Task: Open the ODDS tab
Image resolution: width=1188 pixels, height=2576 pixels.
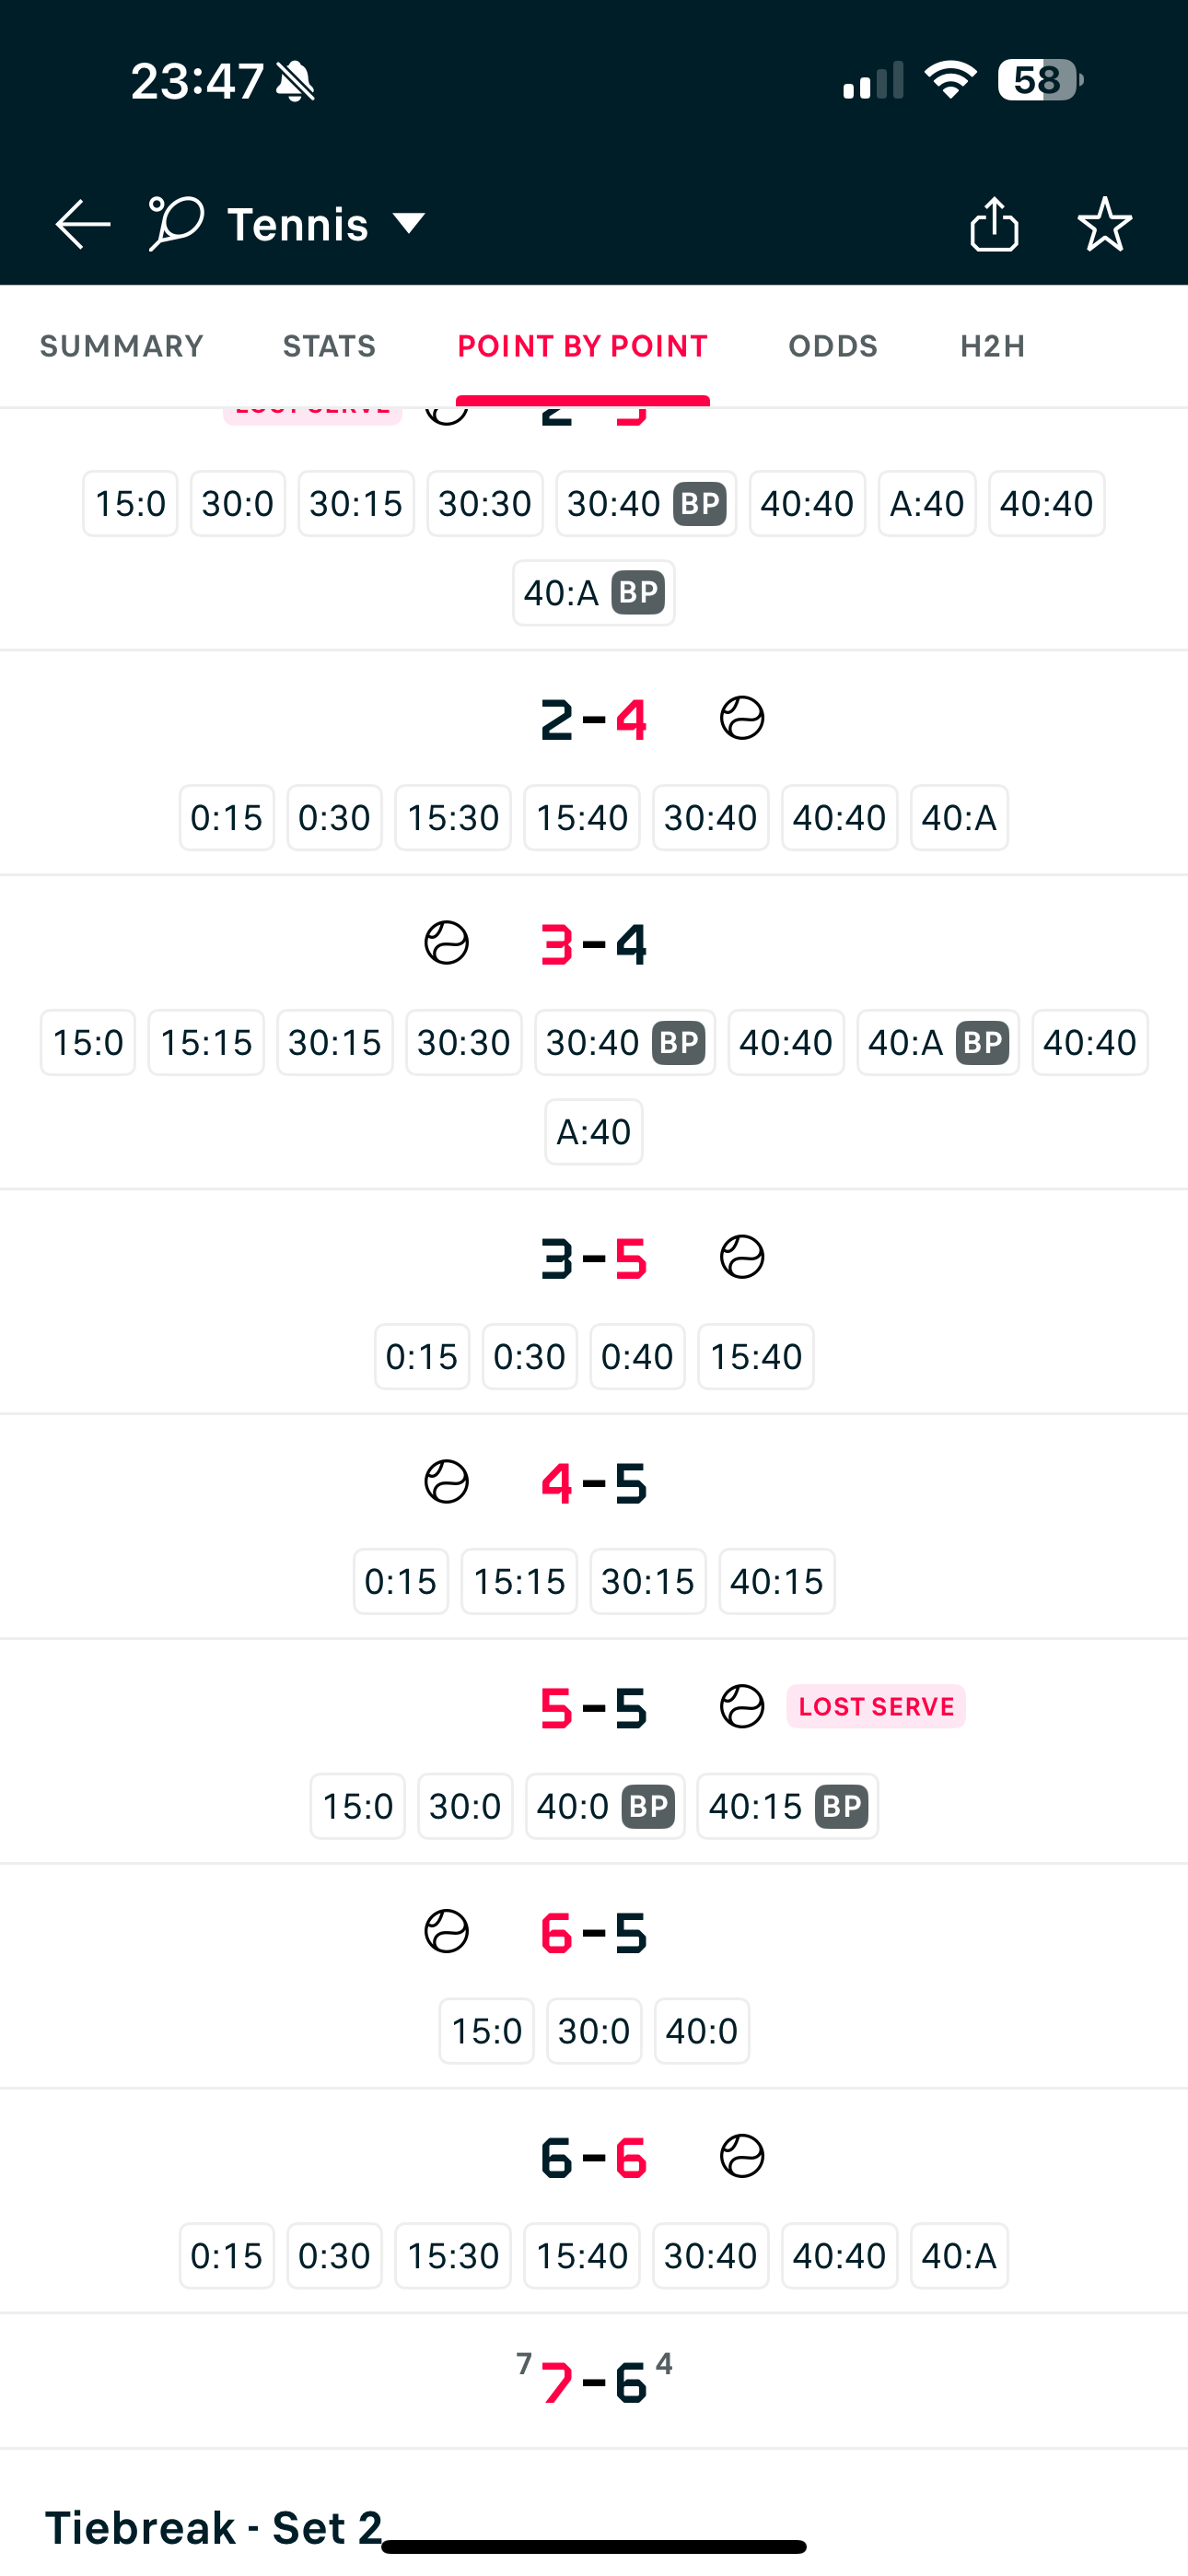Action: 833,346
